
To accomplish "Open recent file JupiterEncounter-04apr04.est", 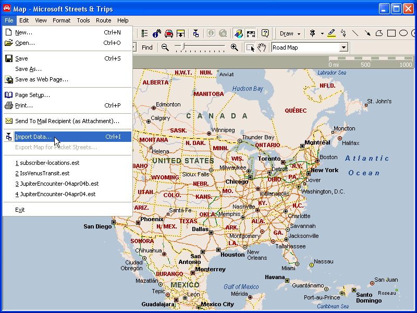I will click(x=68, y=194).
